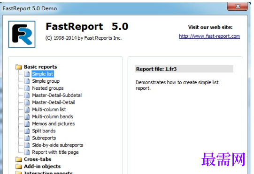254x174 pixels.
Task: Click the FastReport 5.0 Demo title bar text
Action: pyautogui.click(x=30, y=8)
